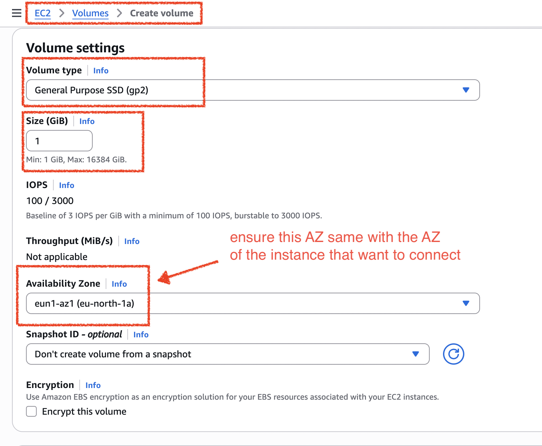
Task: Show Info for Availability Zone
Action: [119, 284]
